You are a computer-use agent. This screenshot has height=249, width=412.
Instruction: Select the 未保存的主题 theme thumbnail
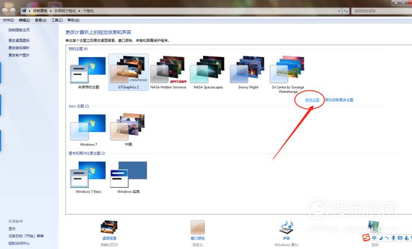tap(88, 73)
